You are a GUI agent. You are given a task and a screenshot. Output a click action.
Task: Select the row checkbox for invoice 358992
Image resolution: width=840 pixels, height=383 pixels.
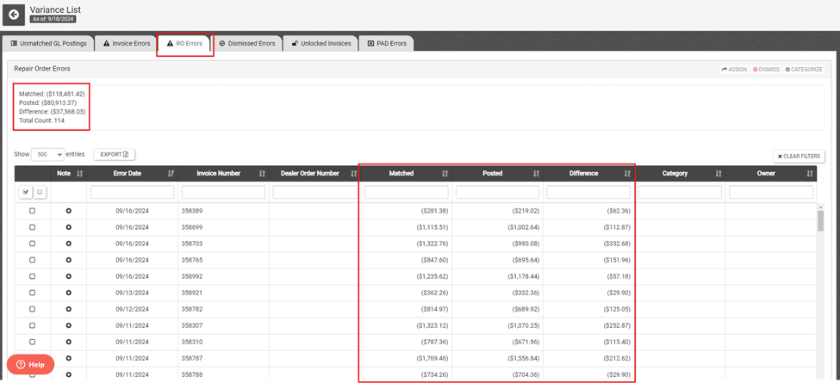32,276
